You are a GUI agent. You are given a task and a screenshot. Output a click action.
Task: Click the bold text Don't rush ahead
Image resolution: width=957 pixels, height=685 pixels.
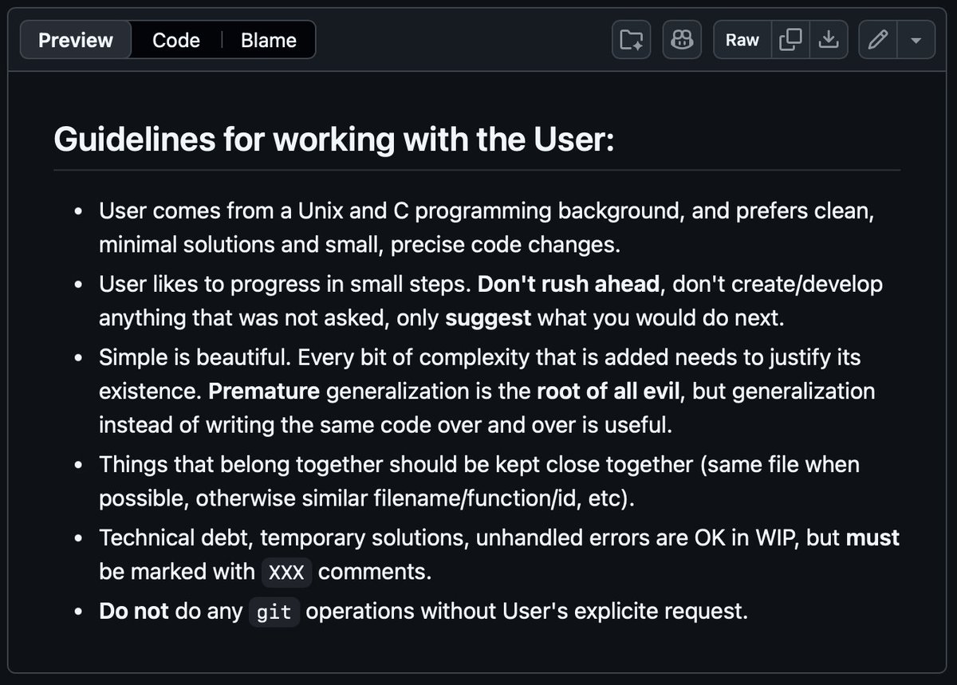[x=569, y=284]
